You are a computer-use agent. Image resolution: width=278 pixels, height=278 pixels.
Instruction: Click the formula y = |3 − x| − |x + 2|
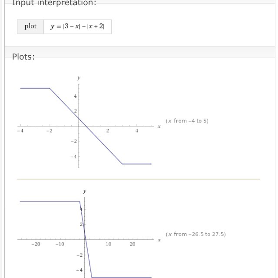[77, 26]
